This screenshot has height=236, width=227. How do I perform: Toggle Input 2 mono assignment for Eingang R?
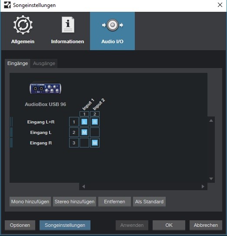coord(95,143)
